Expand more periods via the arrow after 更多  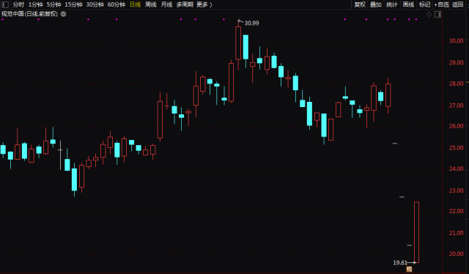211,4
